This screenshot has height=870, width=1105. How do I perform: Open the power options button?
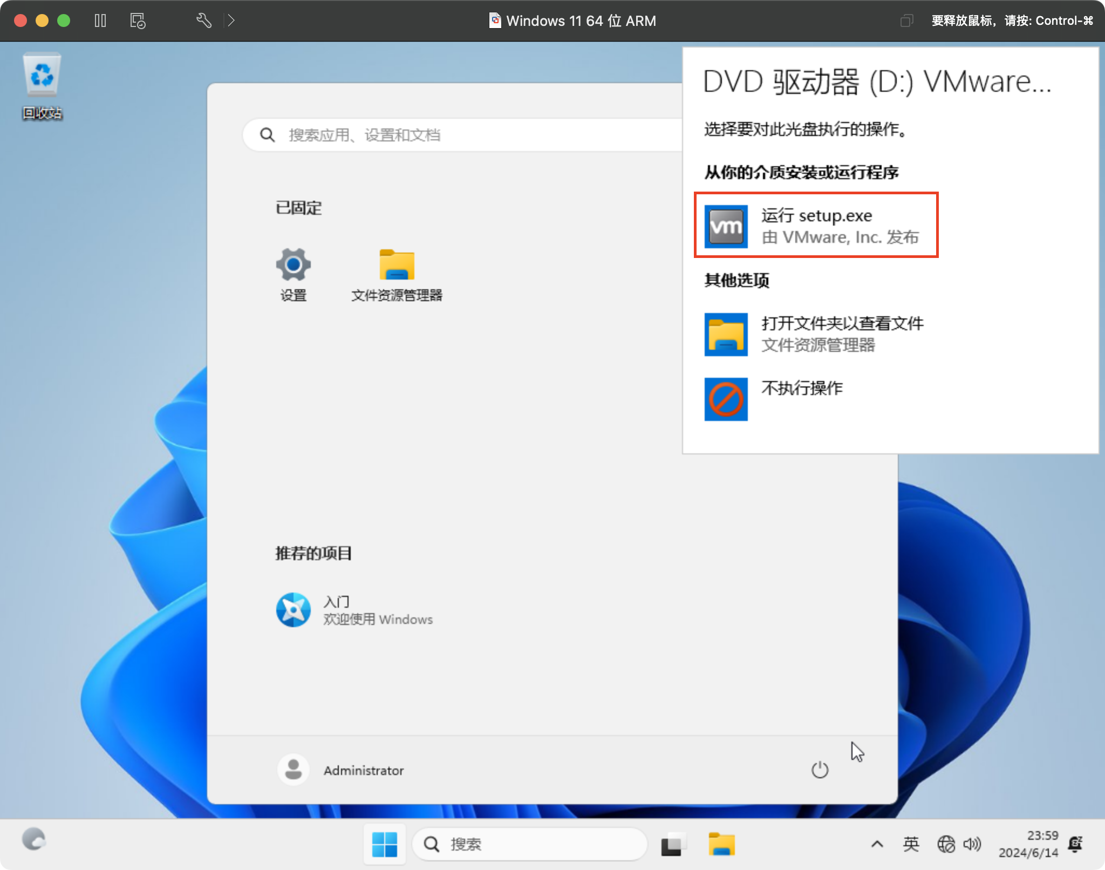(820, 770)
